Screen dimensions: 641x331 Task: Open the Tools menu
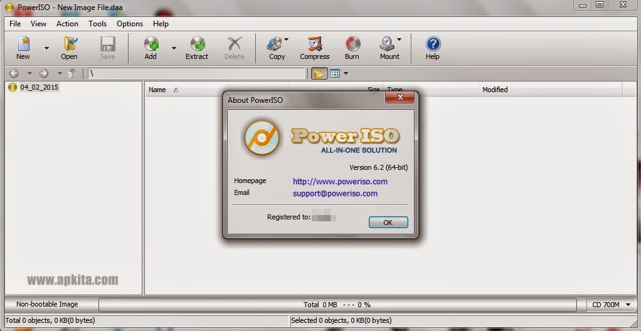pyautogui.click(x=98, y=24)
